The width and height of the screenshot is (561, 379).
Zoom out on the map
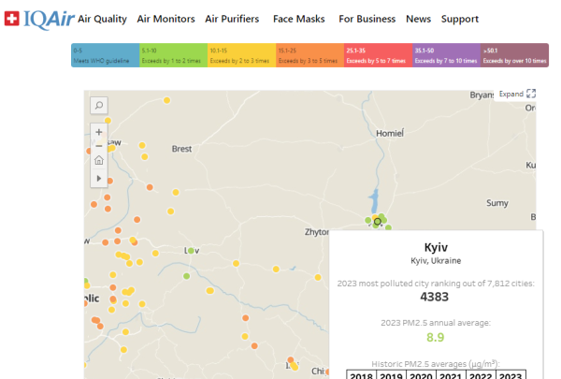pyautogui.click(x=99, y=146)
